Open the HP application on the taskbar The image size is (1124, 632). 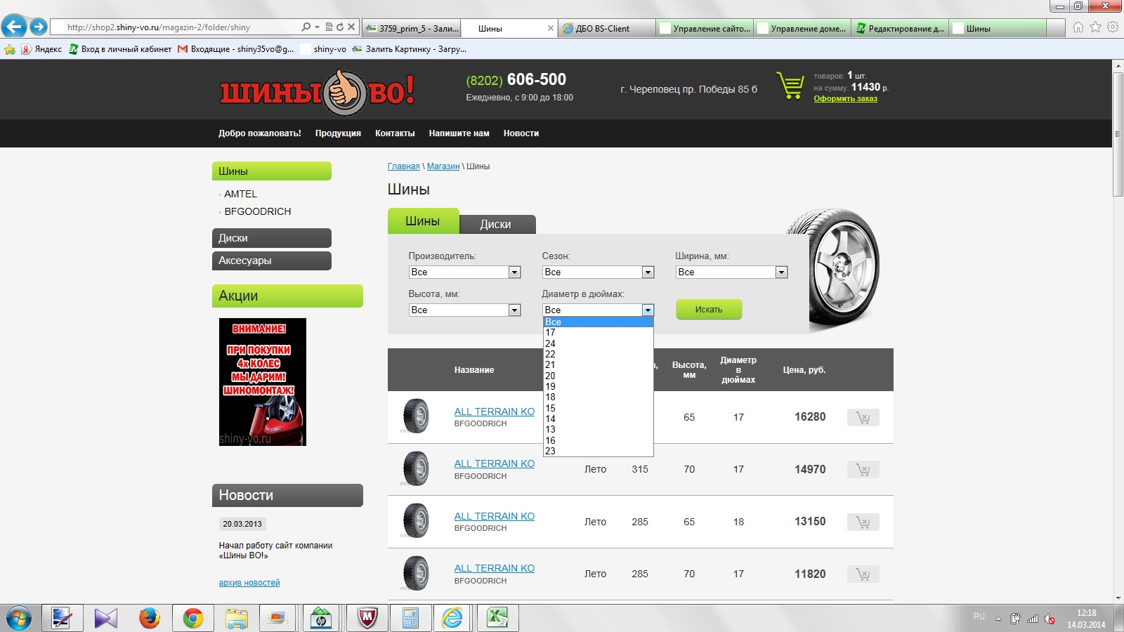[322, 618]
